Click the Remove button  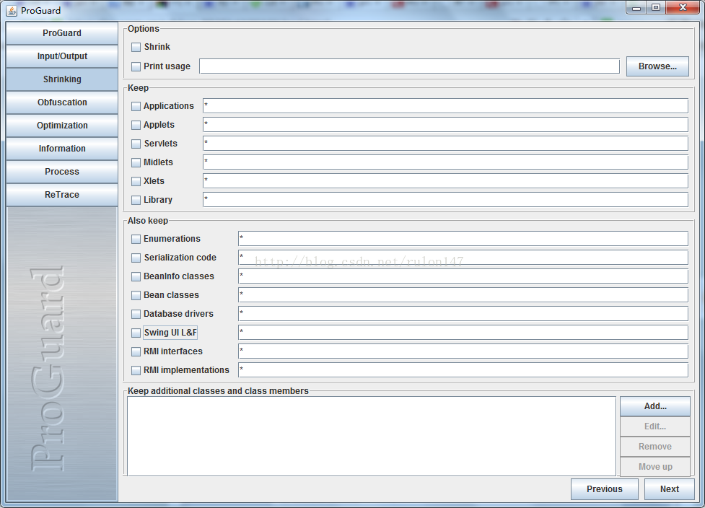coord(655,447)
